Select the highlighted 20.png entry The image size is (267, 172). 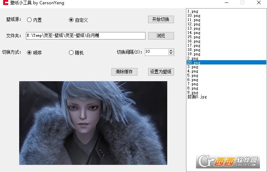[226, 63]
